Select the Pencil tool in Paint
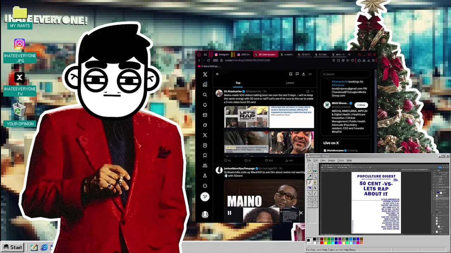 pyautogui.click(x=309, y=182)
